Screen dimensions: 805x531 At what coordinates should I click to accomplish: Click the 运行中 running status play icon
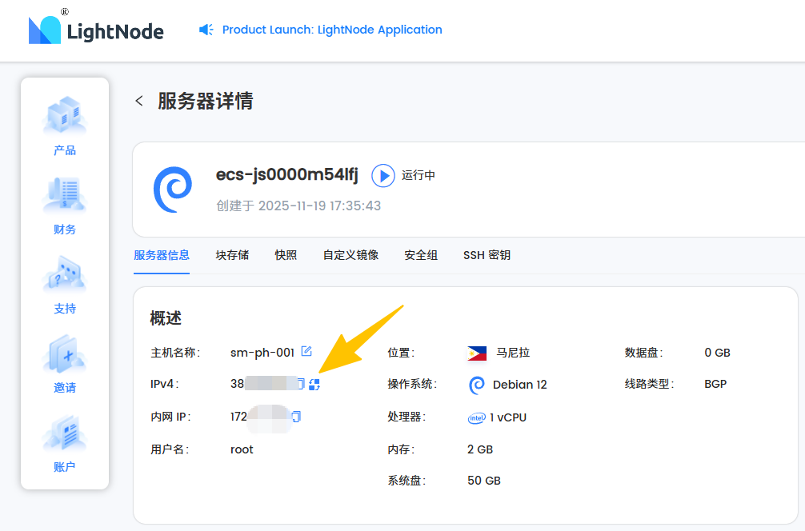(383, 175)
